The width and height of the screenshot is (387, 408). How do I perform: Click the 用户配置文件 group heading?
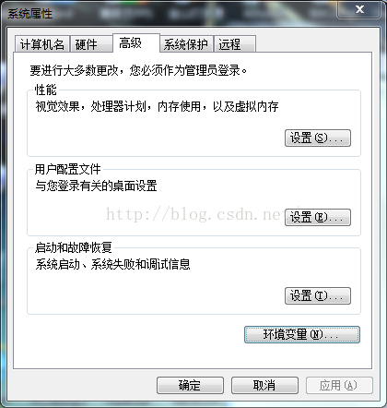pyautogui.click(x=68, y=169)
